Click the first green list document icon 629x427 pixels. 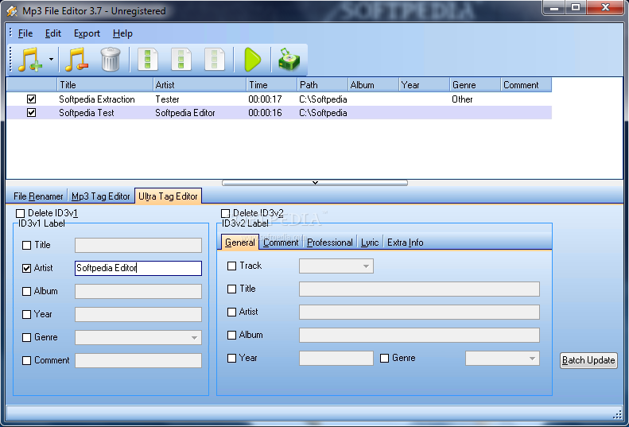point(148,60)
